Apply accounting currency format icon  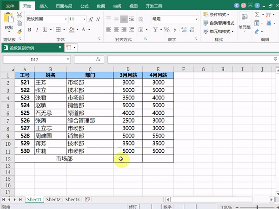pos(155,30)
